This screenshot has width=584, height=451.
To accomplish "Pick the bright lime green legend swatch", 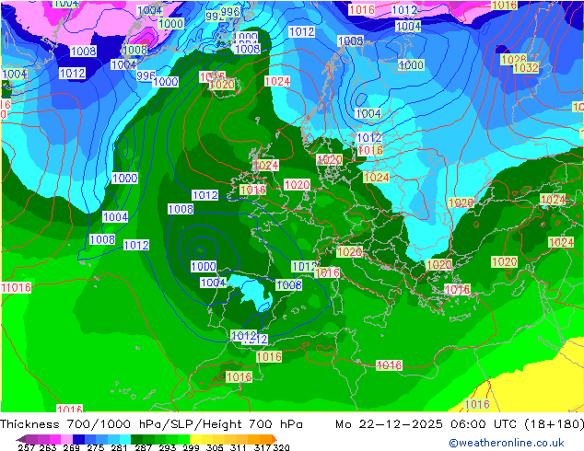I will (x=183, y=439).
